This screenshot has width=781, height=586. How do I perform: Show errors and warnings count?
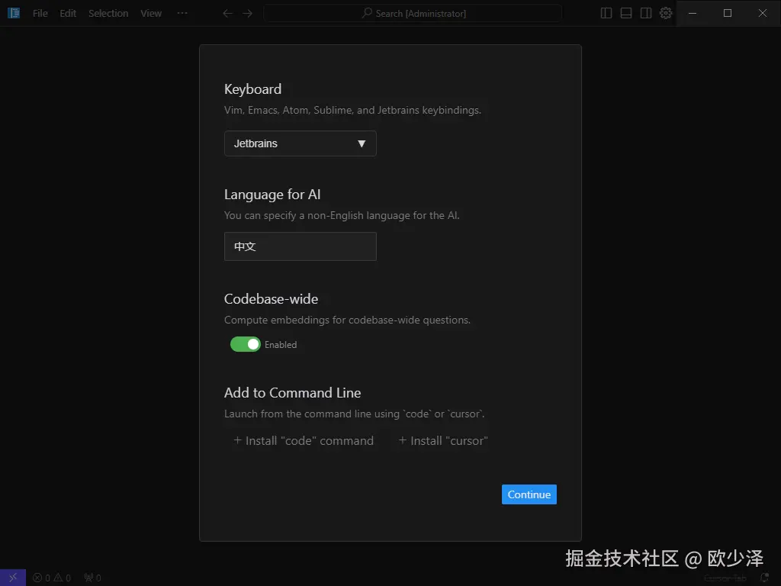click(52, 578)
